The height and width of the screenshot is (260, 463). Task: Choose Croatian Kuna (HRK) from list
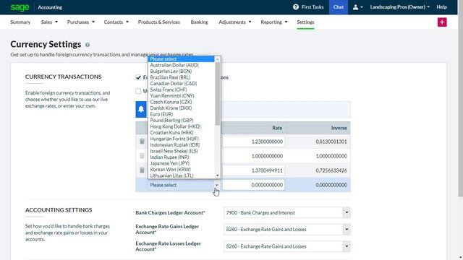[181, 133]
